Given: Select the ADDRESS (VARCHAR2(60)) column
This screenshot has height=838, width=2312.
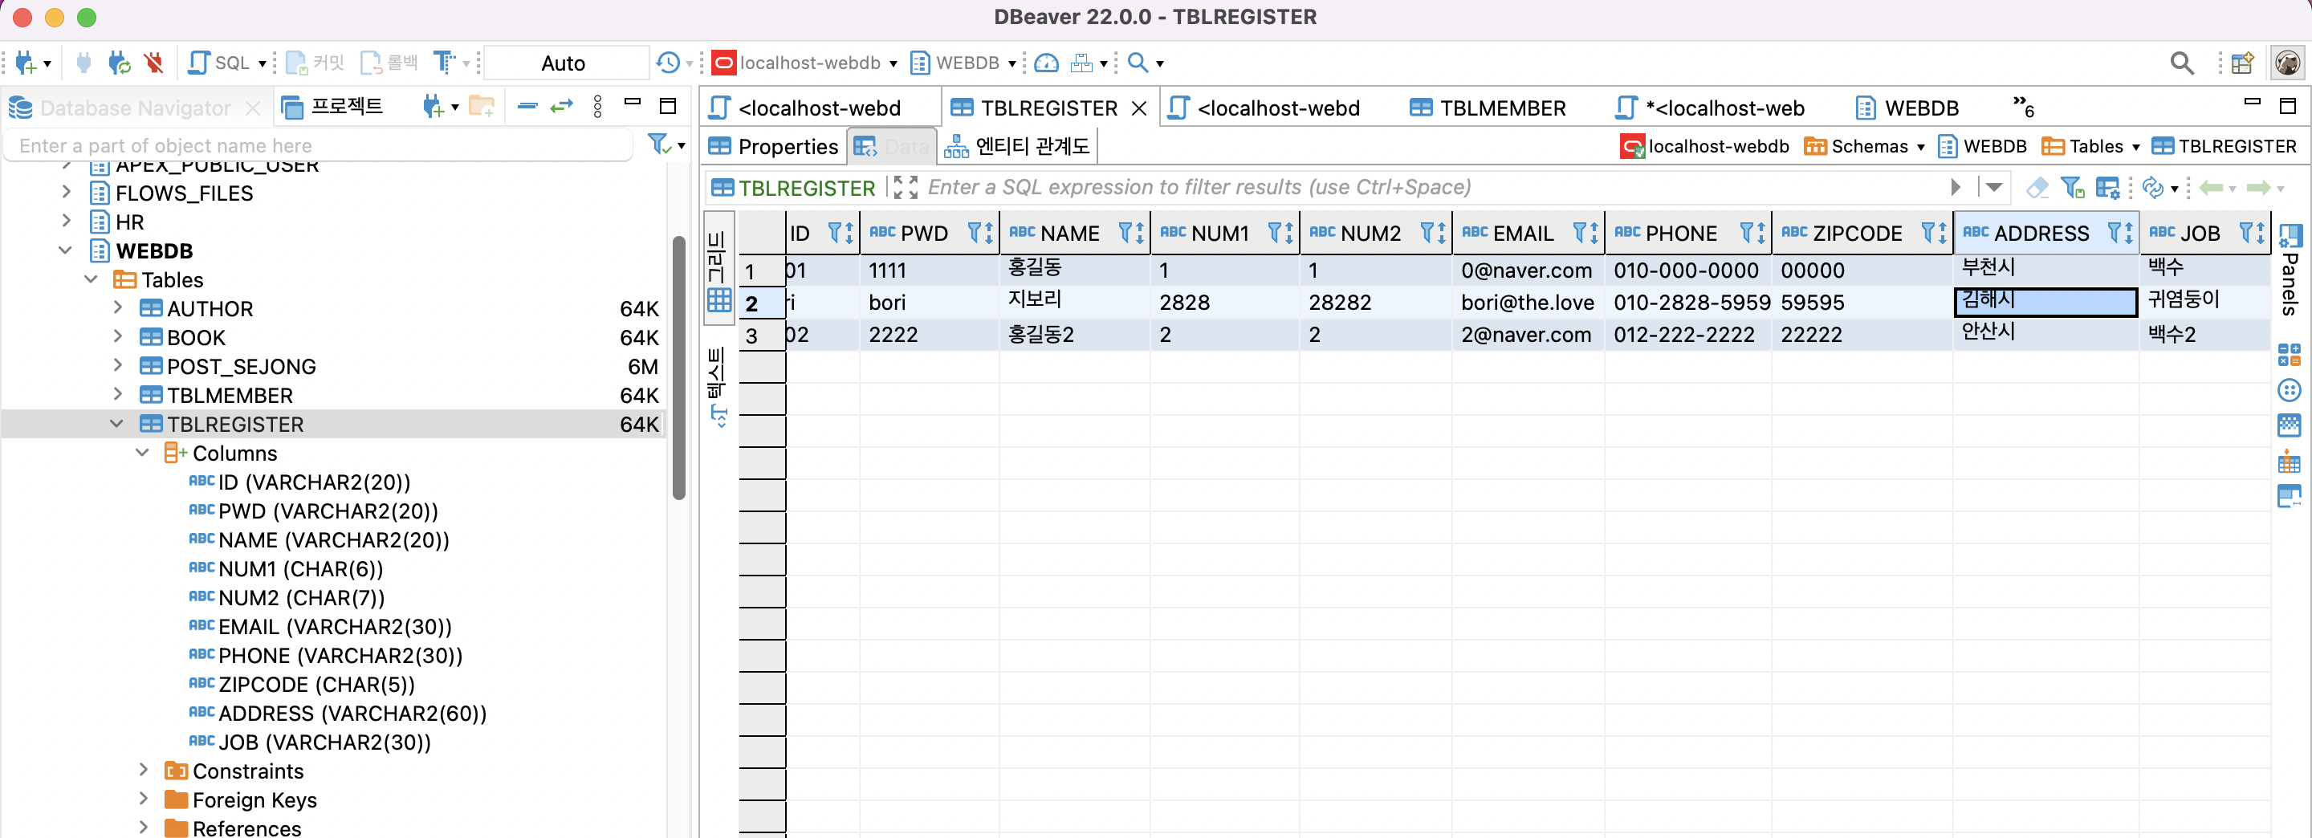Looking at the screenshot, I should [352, 714].
